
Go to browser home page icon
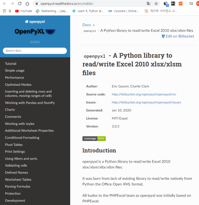tap(27, 3)
